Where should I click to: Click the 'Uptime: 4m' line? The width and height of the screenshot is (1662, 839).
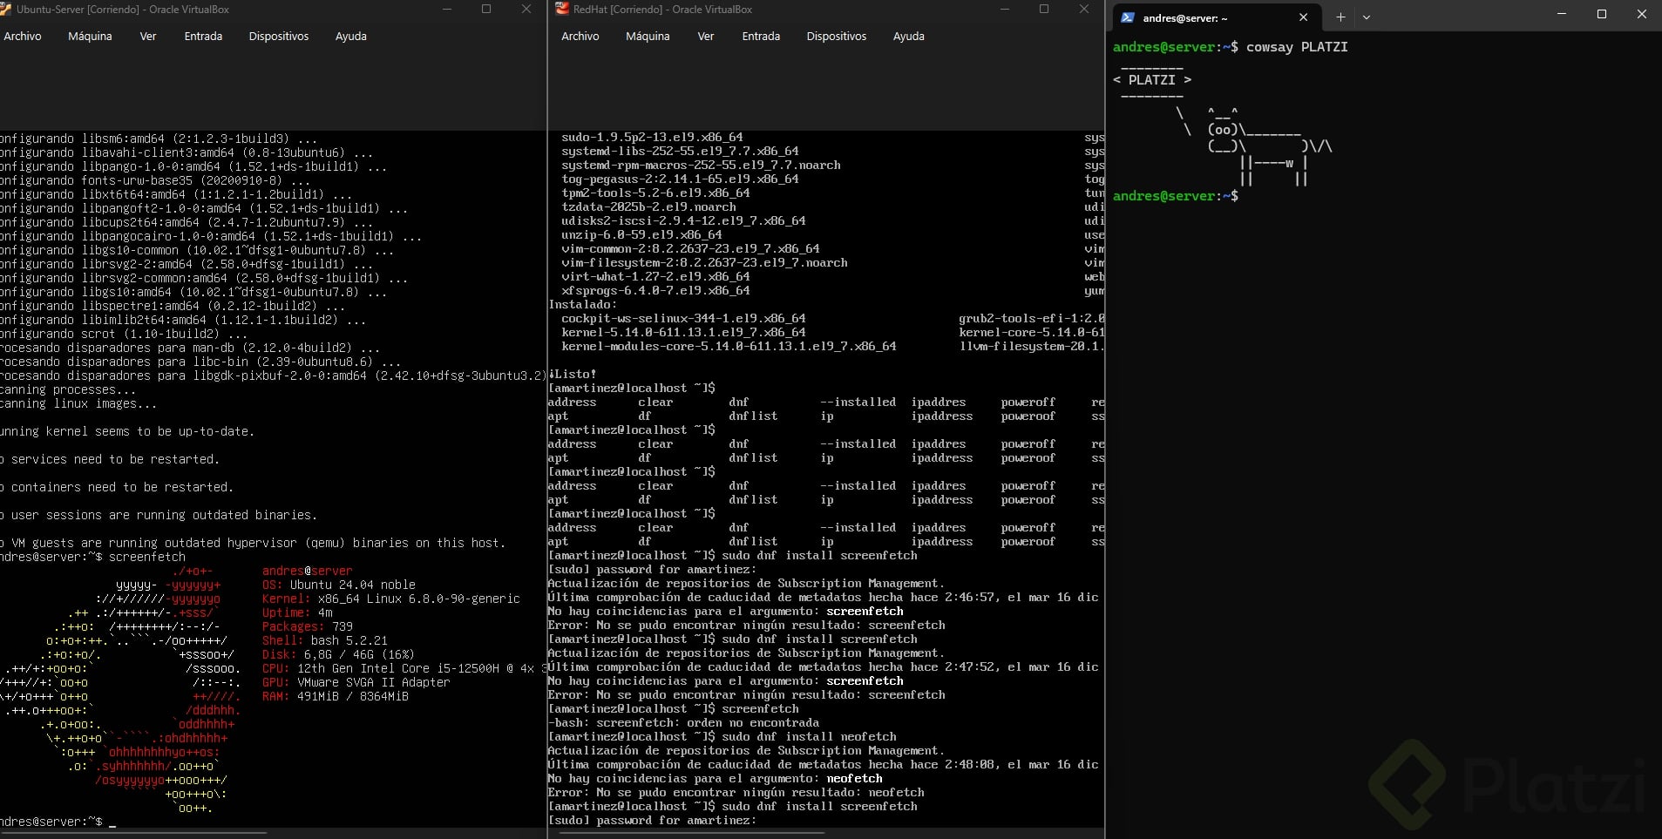(x=297, y=613)
